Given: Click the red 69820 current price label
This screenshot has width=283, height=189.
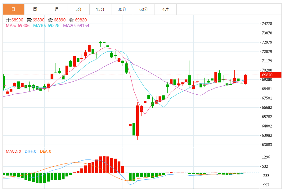Looking at the screenshot, I should 271,75.
